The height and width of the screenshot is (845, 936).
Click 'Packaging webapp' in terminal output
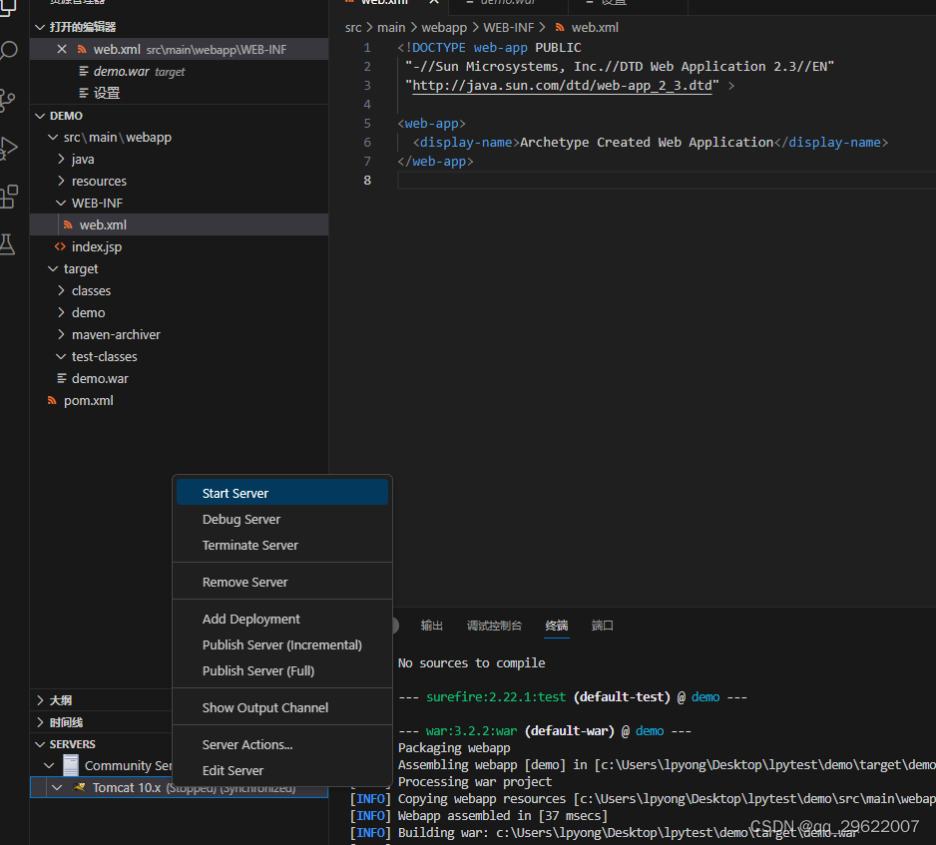(x=454, y=748)
